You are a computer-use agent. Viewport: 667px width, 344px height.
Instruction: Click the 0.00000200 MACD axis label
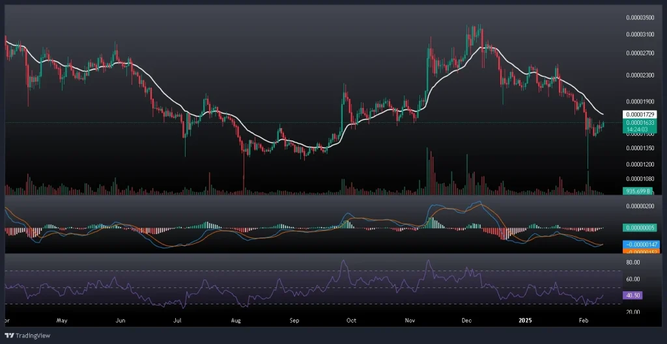pos(640,205)
